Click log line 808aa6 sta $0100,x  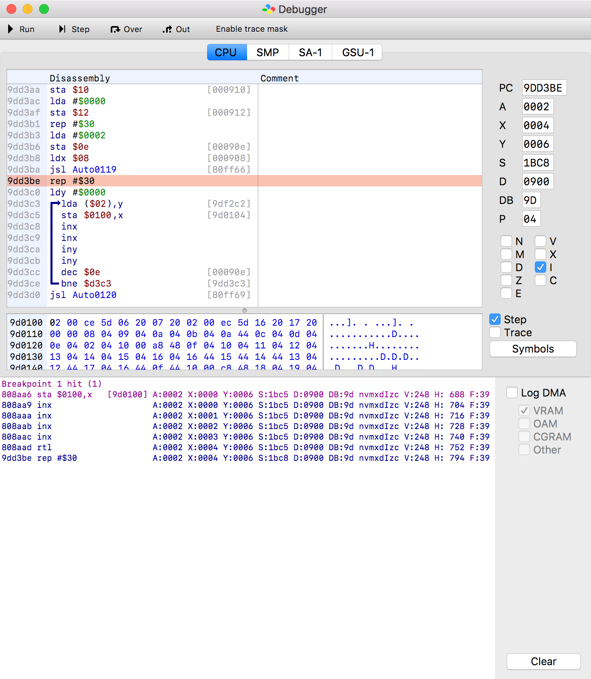(245, 394)
